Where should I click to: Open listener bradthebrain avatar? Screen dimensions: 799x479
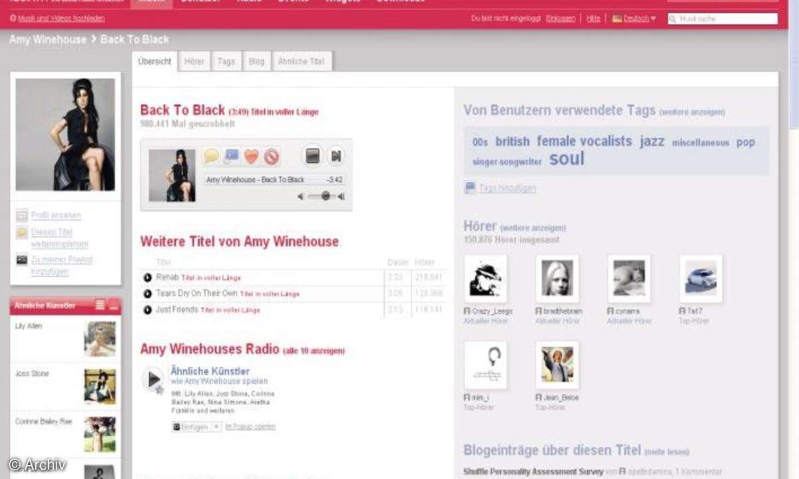[x=557, y=279]
